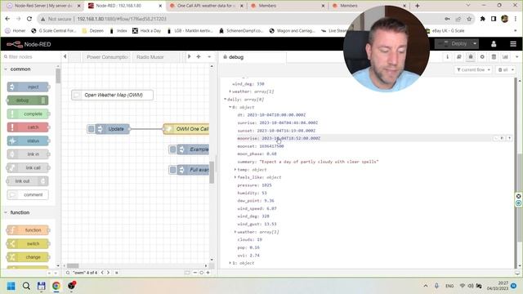Viewport: 523px width, 294px height.
Task: Open the Node-RED user account icon
Action: pyautogui.click(x=494, y=44)
